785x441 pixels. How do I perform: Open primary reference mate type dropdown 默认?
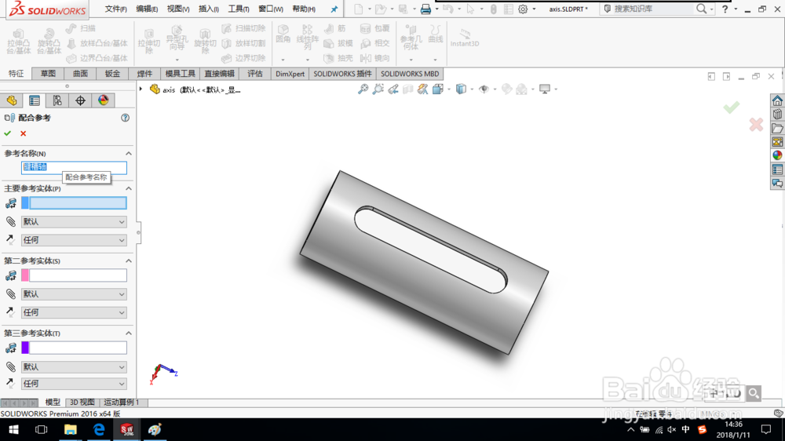coord(74,222)
